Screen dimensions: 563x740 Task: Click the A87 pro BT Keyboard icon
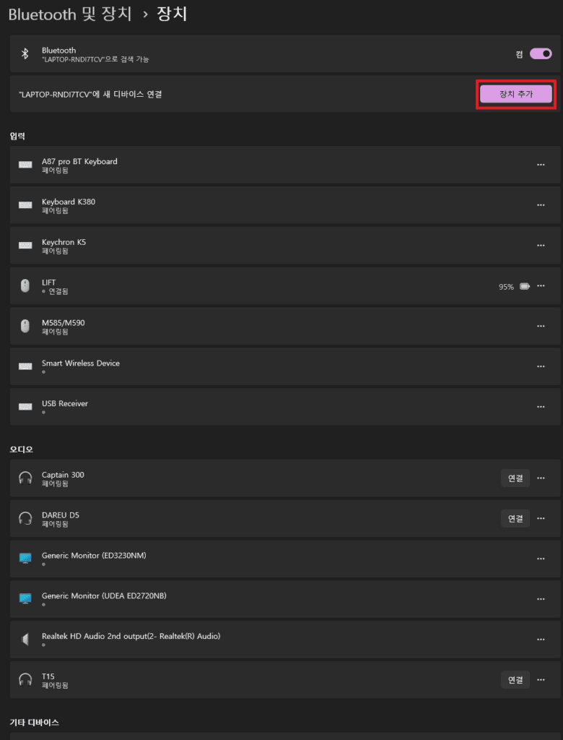click(x=25, y=165)
